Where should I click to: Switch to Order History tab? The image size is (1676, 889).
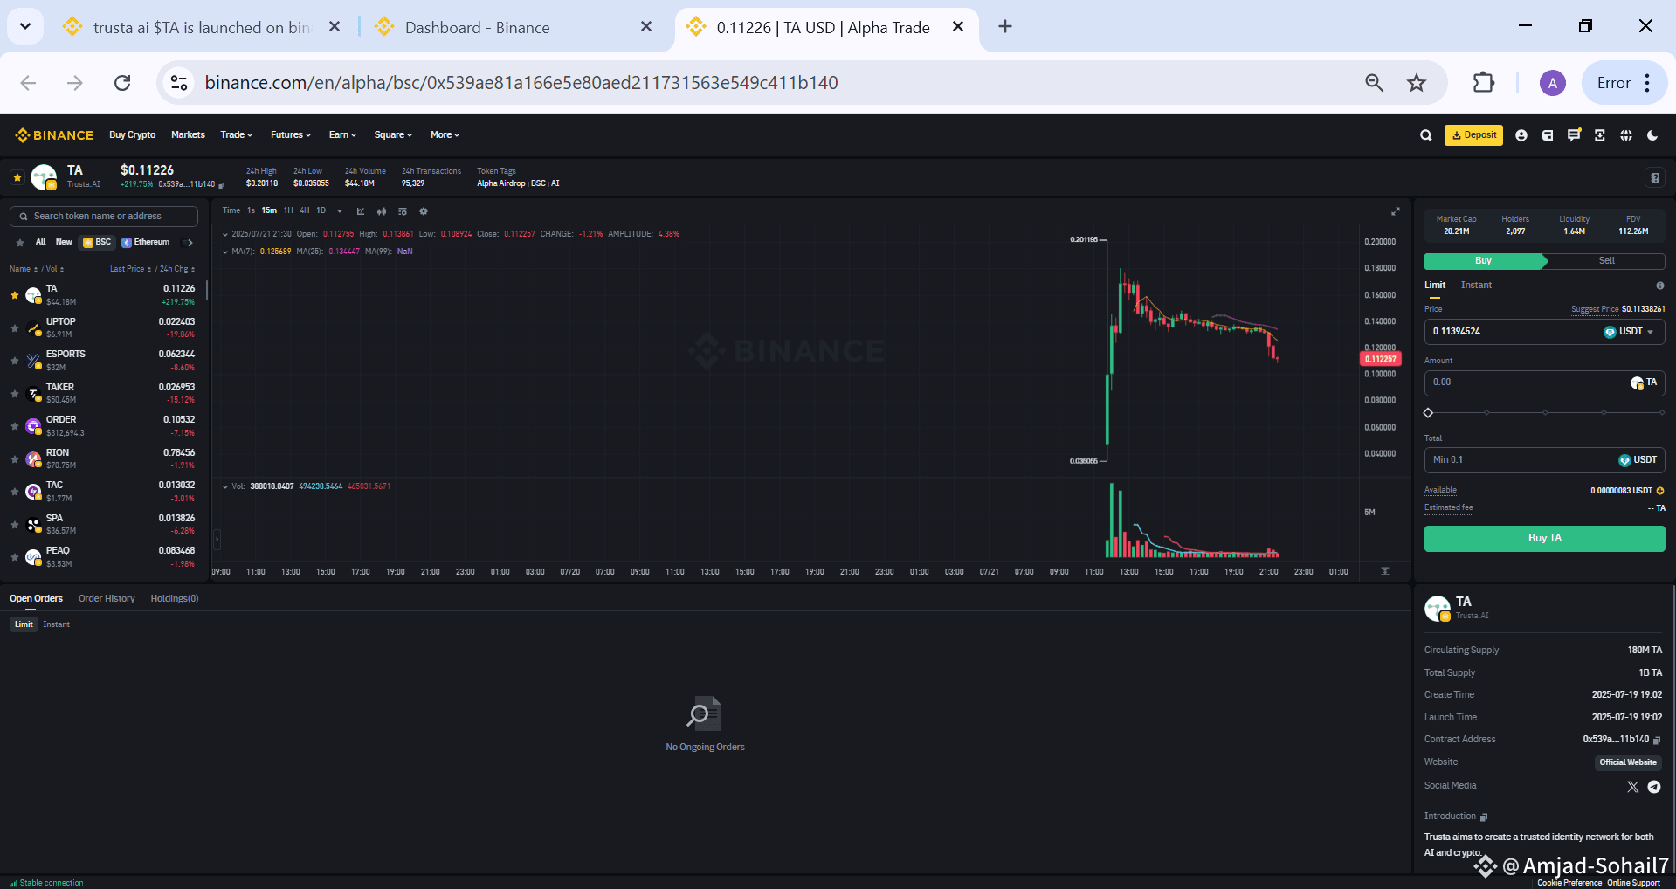tap(107, 599)
